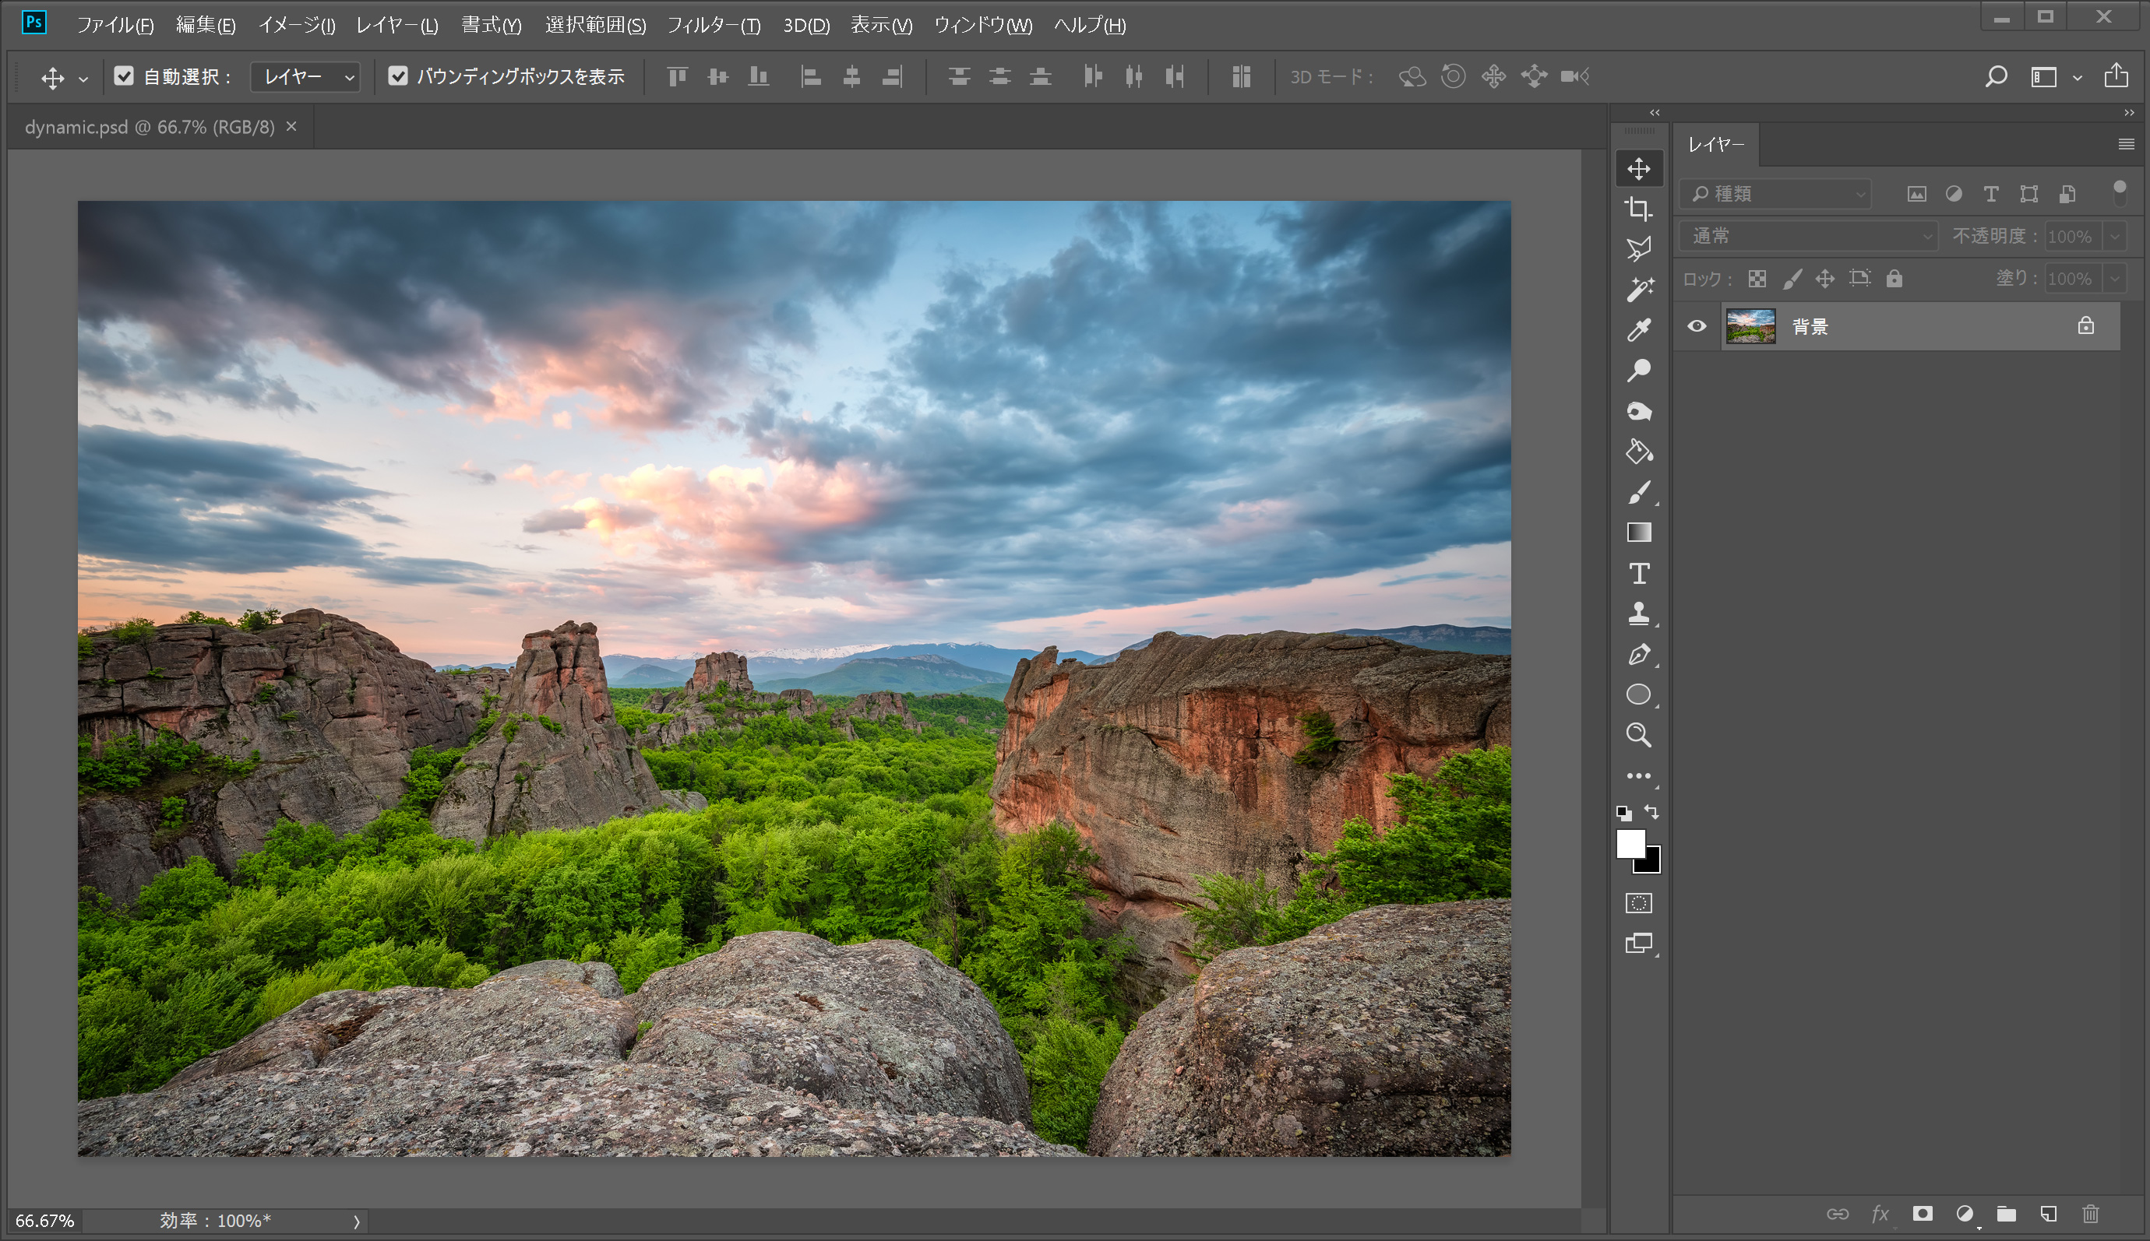Expand the 種類 layer filter dropdown
The image size is (2150, 1241).
[1775, 195]
